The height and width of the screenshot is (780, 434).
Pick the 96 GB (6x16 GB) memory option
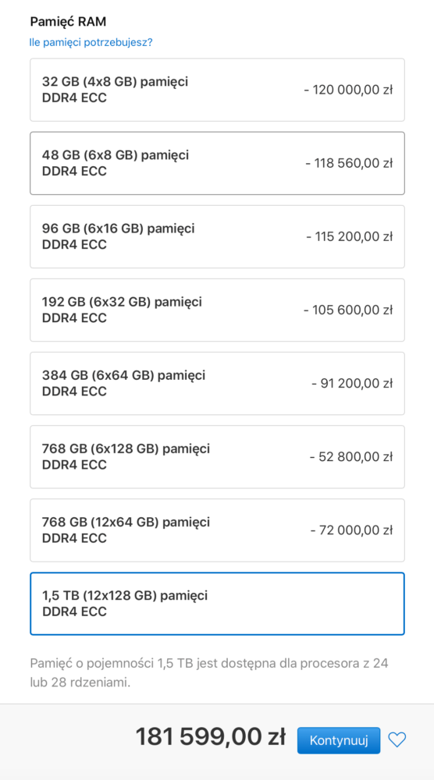pos(217,237)
